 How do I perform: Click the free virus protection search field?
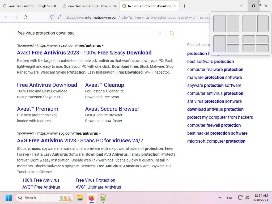click(x=87, y=33)
